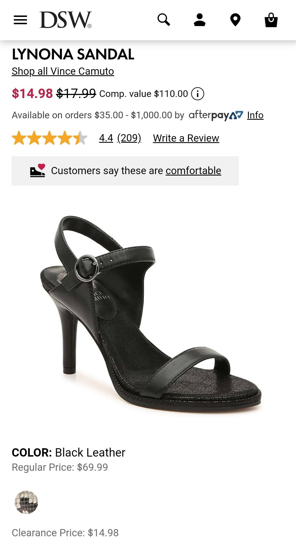Tap the DSW logo
Screen dimensions: 296x546
pos(65,20)
